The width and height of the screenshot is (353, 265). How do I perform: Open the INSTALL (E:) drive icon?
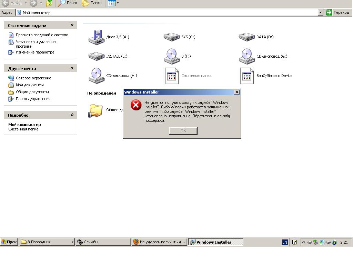[97, 56]
